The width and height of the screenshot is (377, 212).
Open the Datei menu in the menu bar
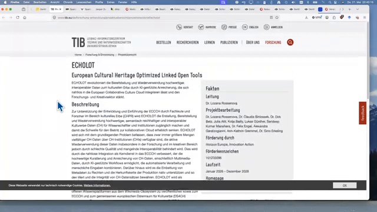click(x=27, y=2)
